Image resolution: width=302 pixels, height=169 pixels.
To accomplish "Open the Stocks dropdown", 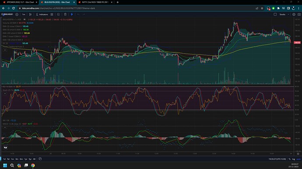I will (x=284, y=14).
